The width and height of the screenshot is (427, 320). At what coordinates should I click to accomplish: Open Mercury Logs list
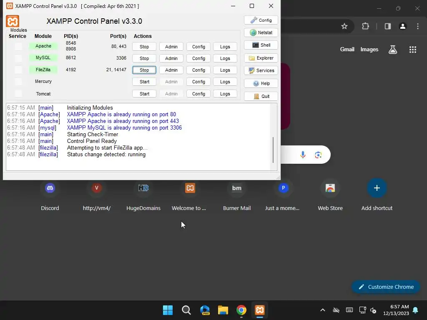tap(225, 82)
